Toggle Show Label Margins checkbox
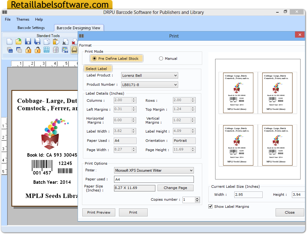 [210, 206]
